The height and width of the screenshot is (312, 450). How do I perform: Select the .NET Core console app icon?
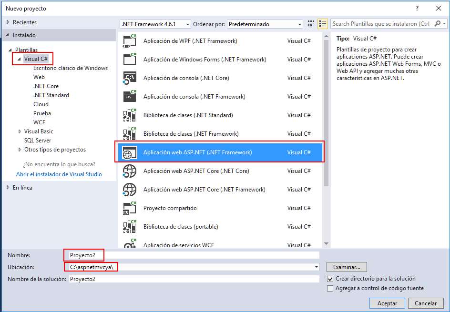pos(130,78)
